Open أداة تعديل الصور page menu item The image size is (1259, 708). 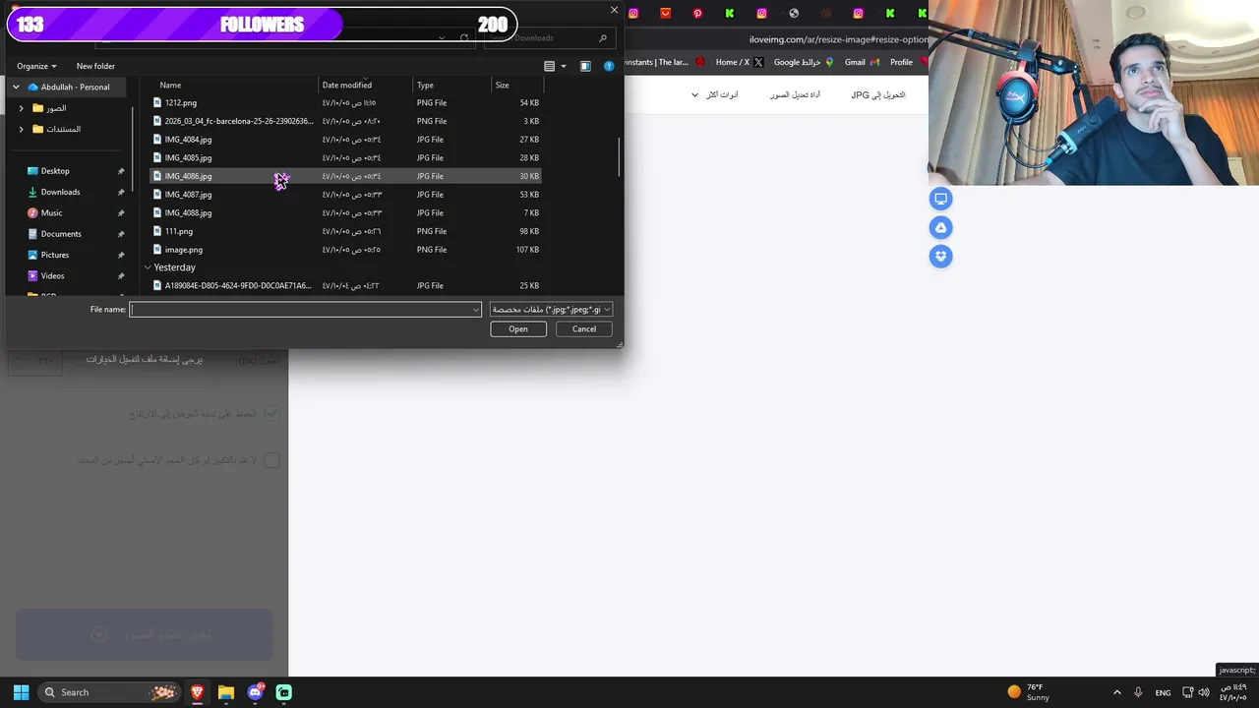pyautogui.click(x=795, y=94)
